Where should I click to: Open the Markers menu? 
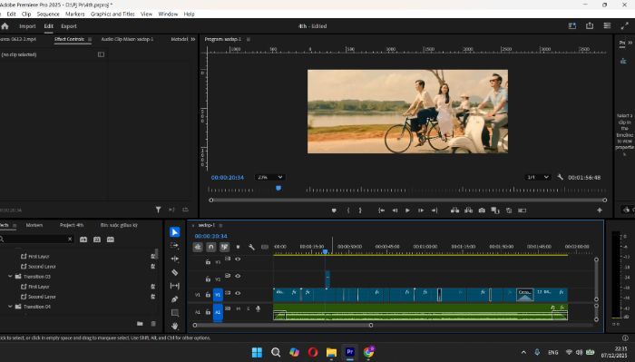(x=75, y=14)
